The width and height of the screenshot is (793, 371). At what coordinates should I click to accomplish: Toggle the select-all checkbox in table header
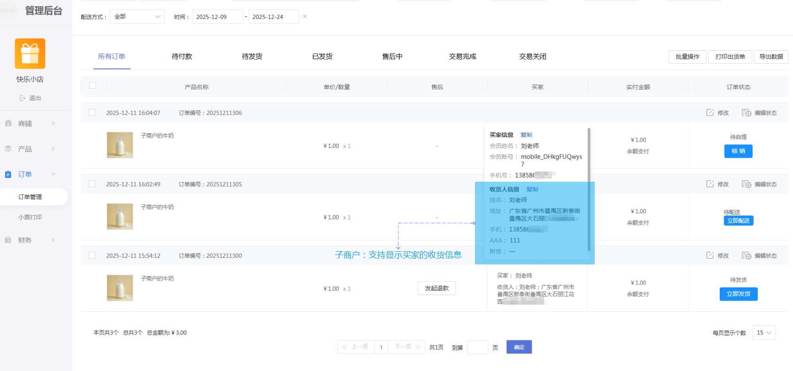[93, 85]
